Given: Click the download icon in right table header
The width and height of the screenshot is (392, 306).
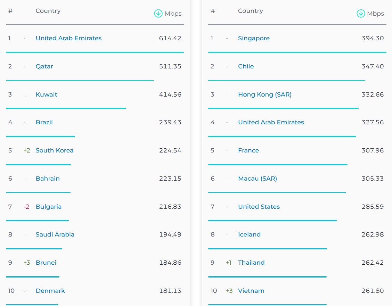Looking at the screenshot, I should 361,14.
